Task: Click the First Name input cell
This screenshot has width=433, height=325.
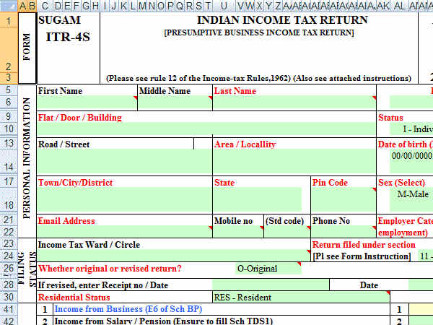Action: (x=86, y=103)
